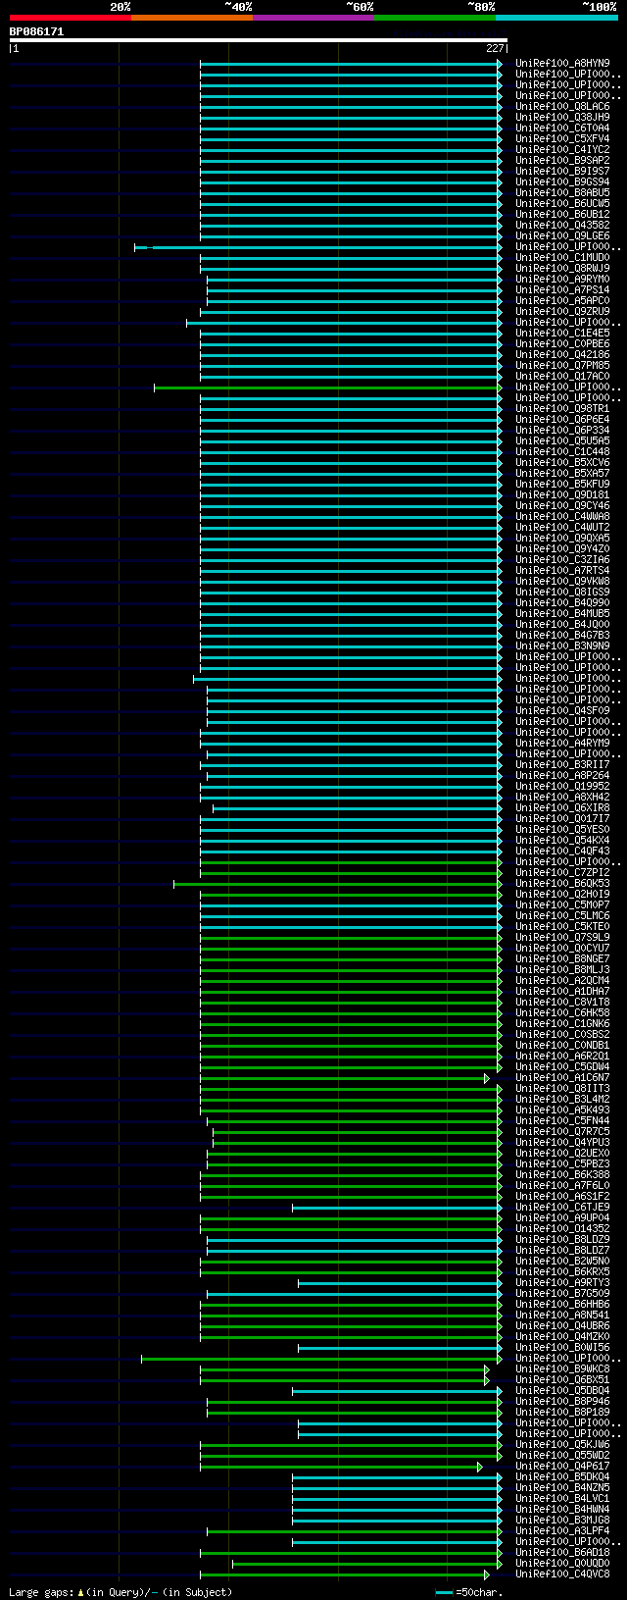Viewport: 627px width, 1600px height.
Task: Open hit UniRef100_C5LMC6
Action: (x=562, y=915)
